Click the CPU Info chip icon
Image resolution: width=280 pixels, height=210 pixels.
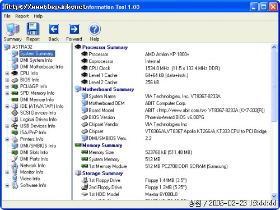pyautogui.click(x=15, y=73)
